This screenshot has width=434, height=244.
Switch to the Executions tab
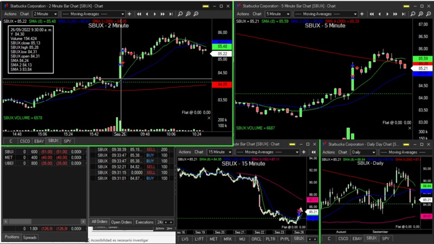point(144,222)
